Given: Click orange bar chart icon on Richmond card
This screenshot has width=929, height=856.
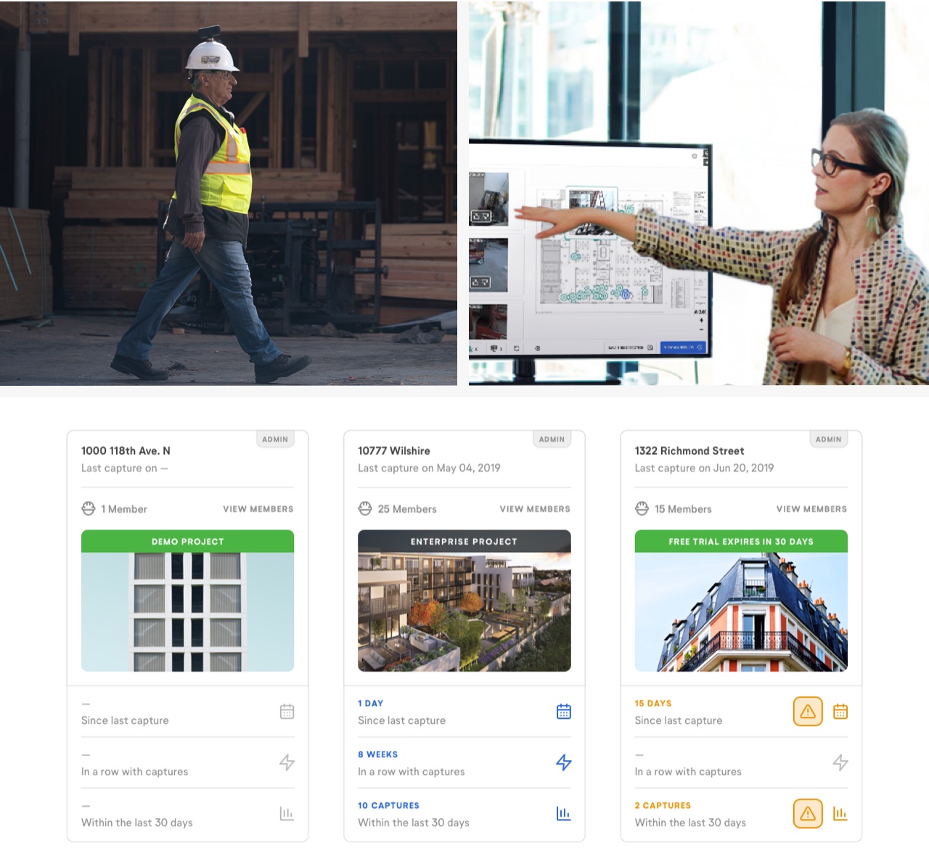Looking at the screenshot, I should (x=840, y=814).
